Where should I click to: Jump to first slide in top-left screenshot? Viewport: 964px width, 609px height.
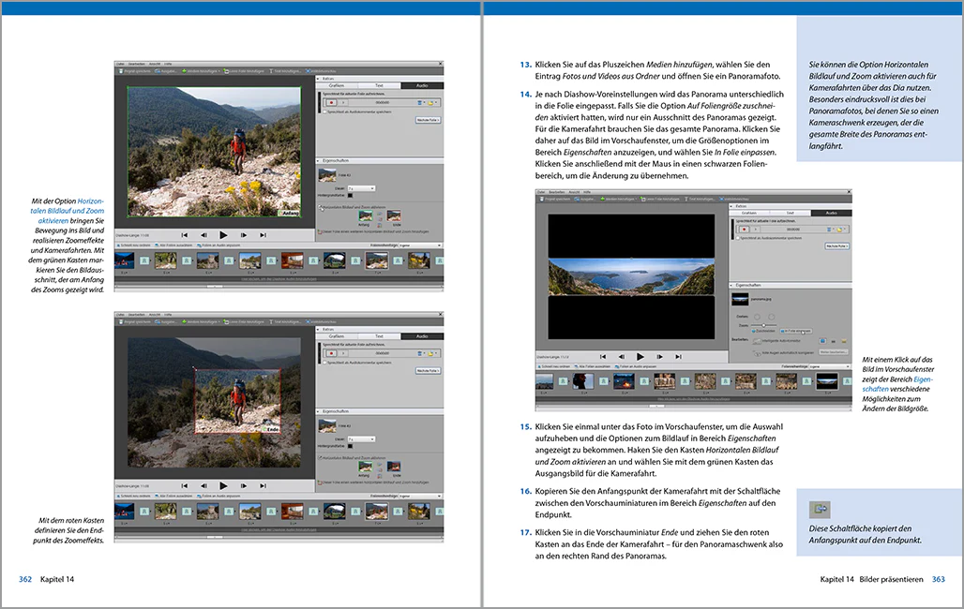[185, 235]
